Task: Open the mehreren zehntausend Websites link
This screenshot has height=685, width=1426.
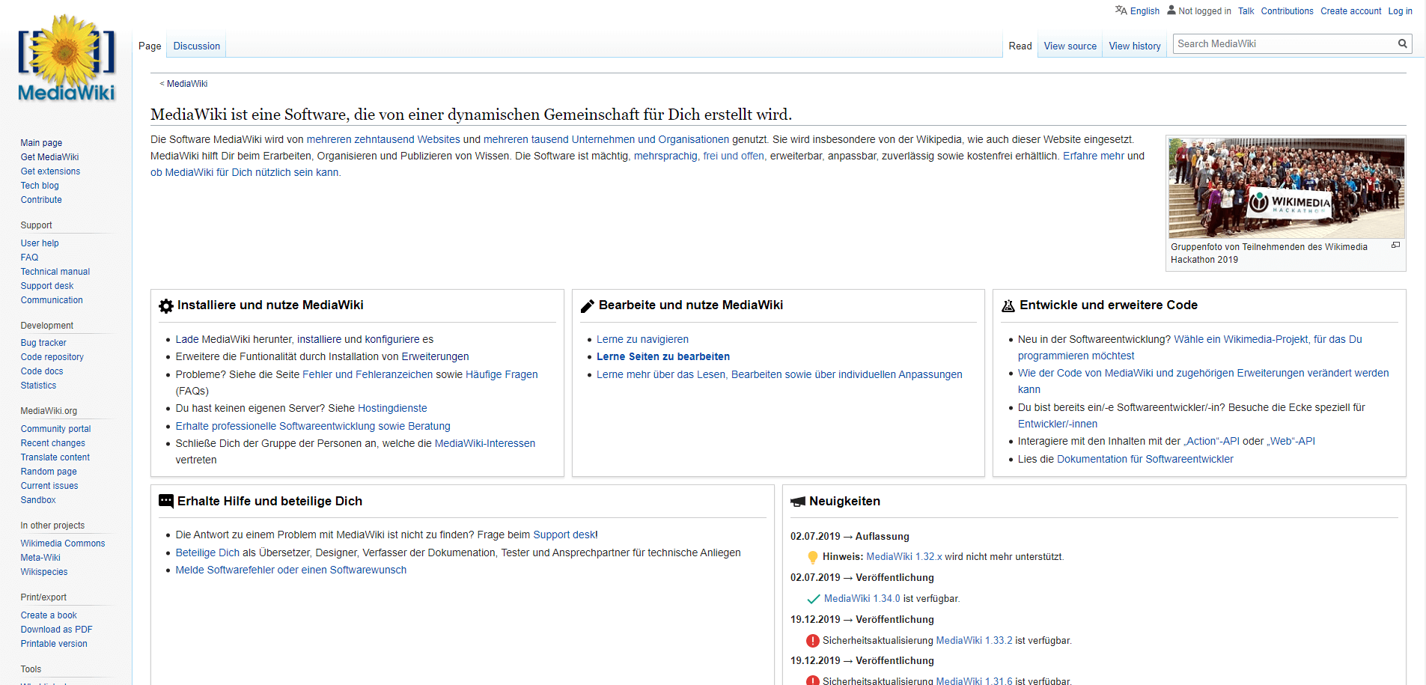Action: [x=383, y=140]
